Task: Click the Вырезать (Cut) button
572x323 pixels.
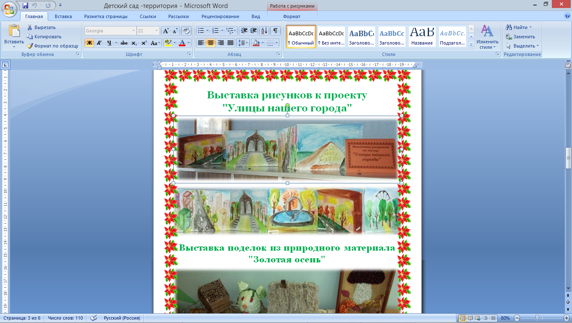Action: 41,27
